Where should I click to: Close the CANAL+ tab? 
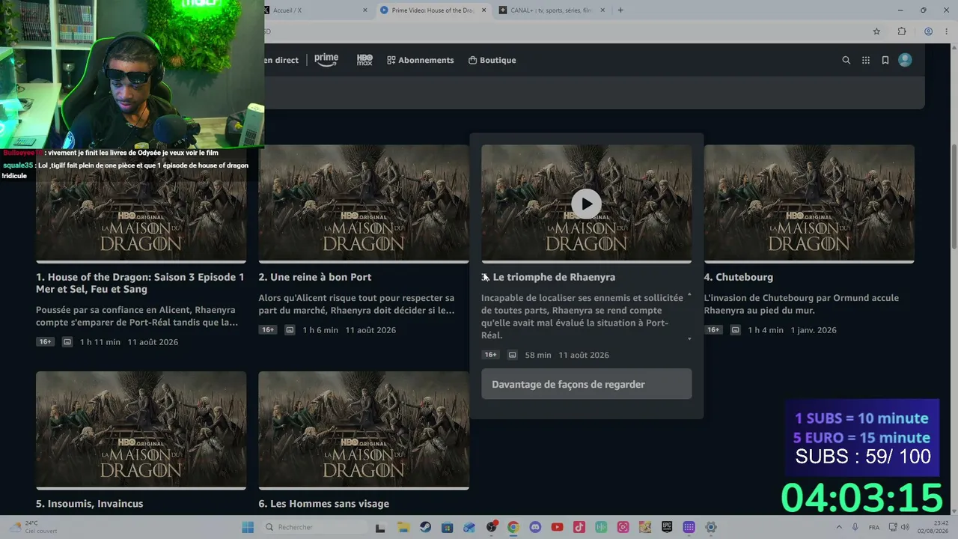[602, 10]
